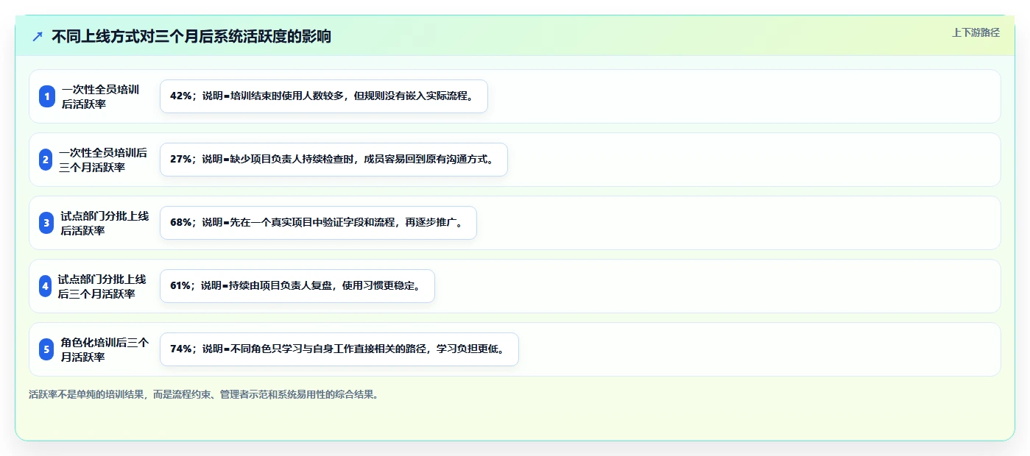Click the 68% value box about 真实项目验证

pyautogui.click(x=318, y=223)
